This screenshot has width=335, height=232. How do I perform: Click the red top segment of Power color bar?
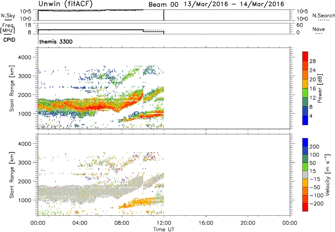(x=305, y=56)
